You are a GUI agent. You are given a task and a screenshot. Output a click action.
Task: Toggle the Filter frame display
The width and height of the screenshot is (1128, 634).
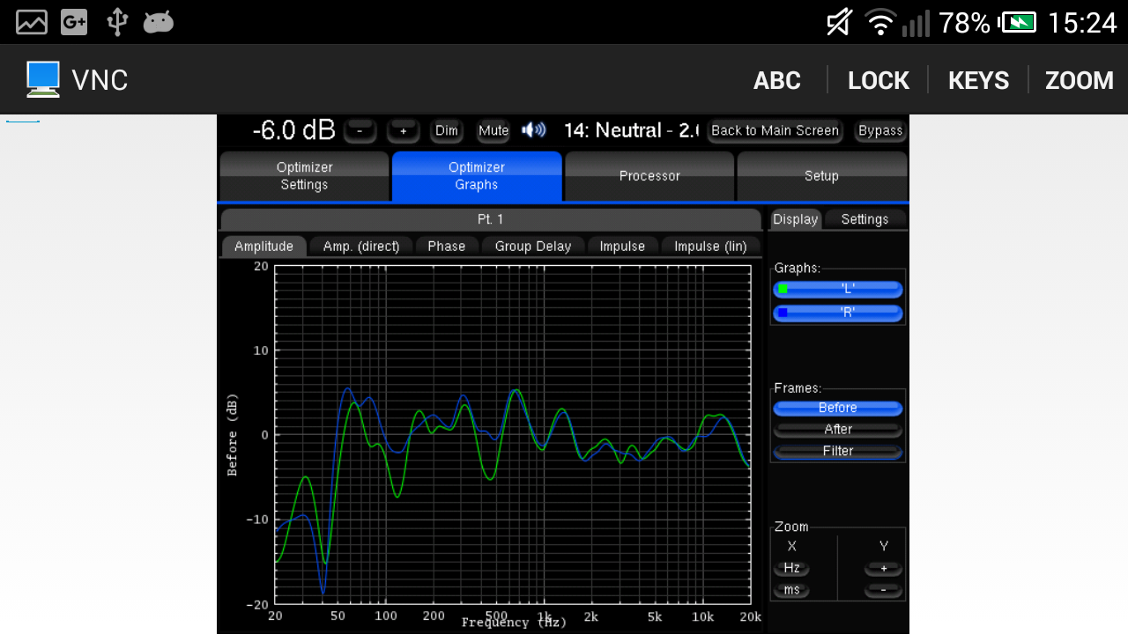(x=837, y=451)
